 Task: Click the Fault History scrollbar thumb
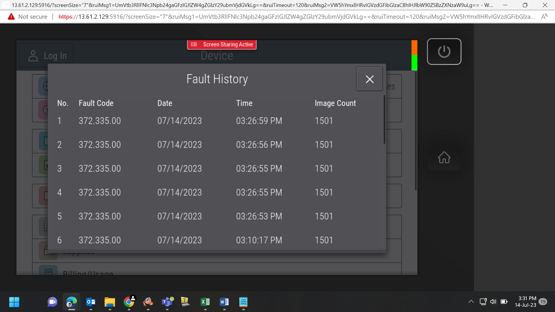[x=384, y=119]
